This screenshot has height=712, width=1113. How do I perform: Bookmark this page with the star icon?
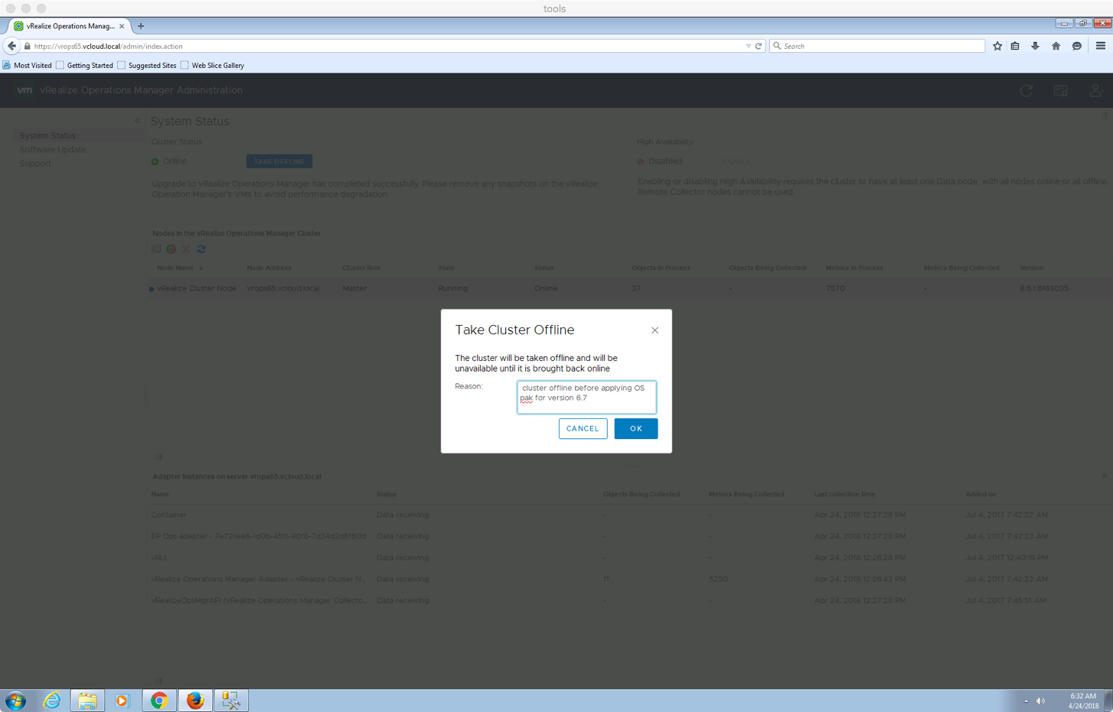(997, 46)
